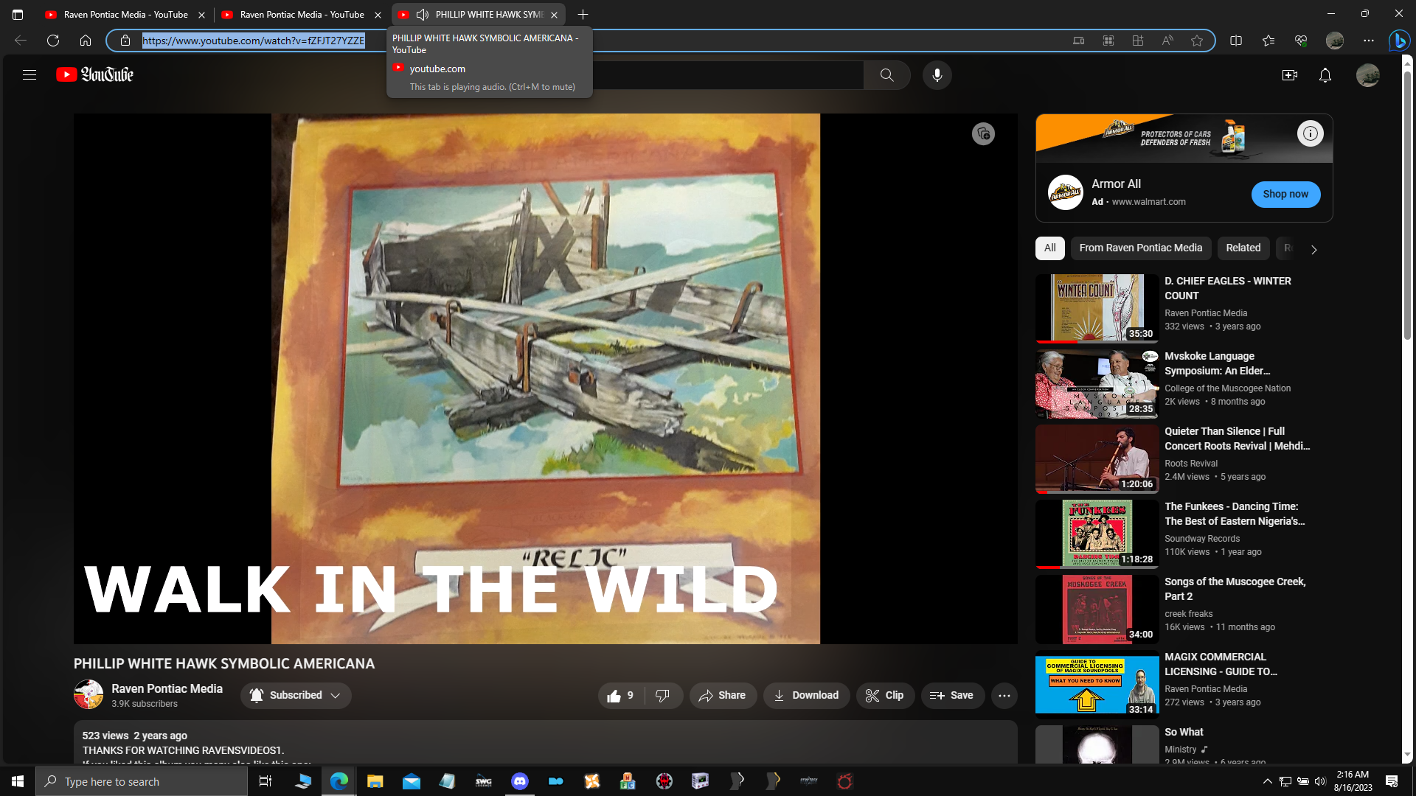
Task: Open YouTube notifications bell
Action: click(x=1325, y=74)
